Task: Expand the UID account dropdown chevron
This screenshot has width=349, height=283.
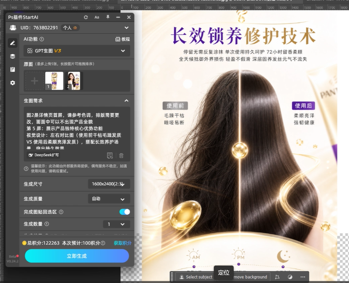Action: (x=127, y=28)
